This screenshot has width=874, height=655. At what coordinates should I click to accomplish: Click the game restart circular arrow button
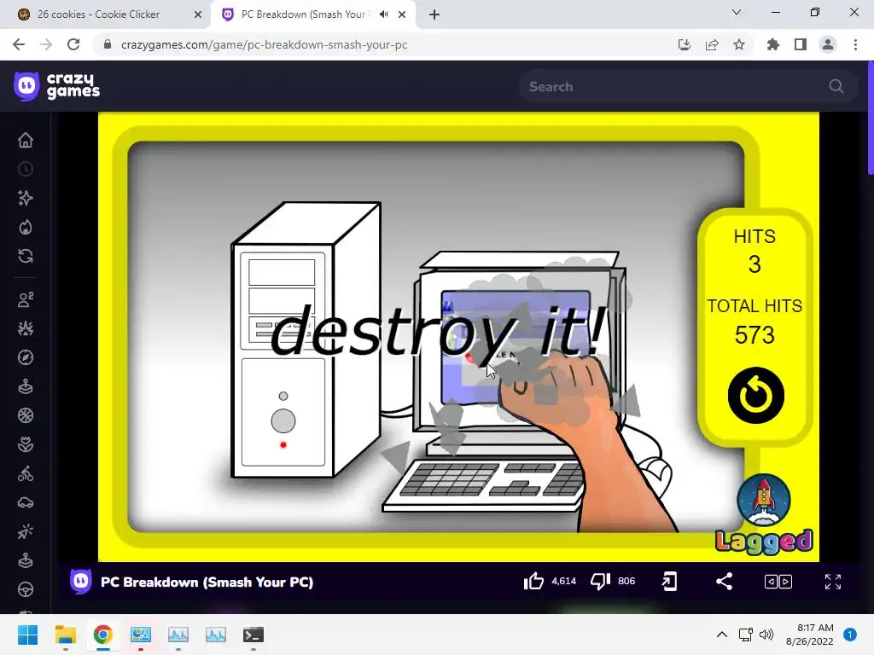tap(756, 396)
